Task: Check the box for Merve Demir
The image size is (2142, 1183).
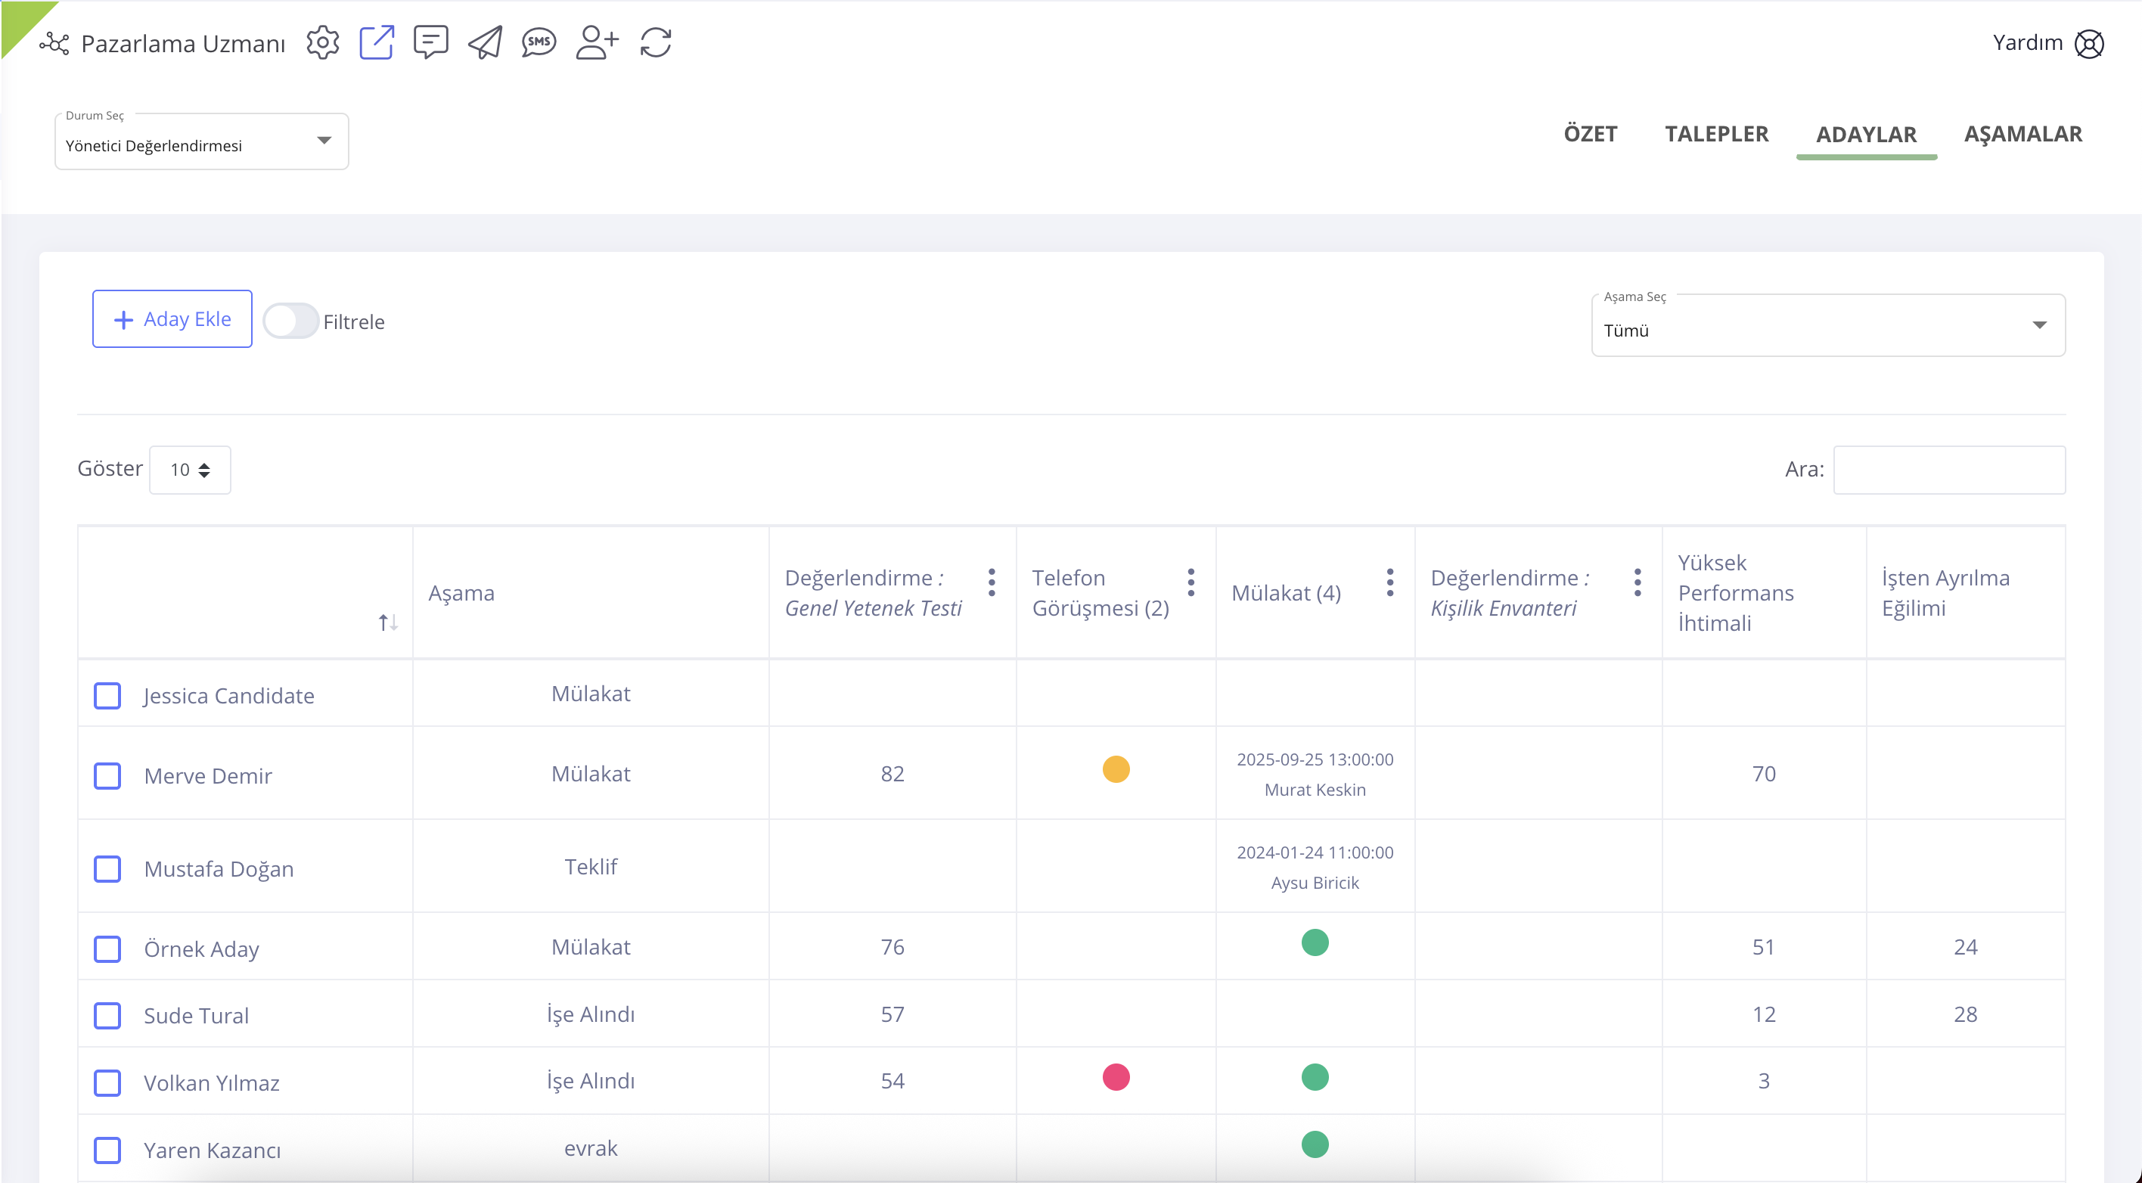Action: coord(107,775)
